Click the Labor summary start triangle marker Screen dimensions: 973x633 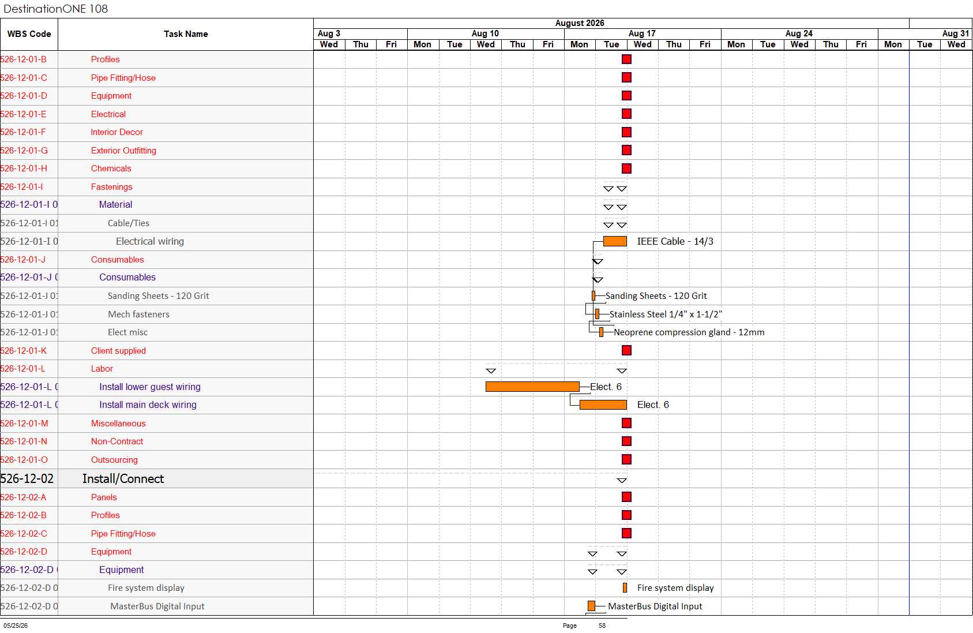click(x=491, y=371)
